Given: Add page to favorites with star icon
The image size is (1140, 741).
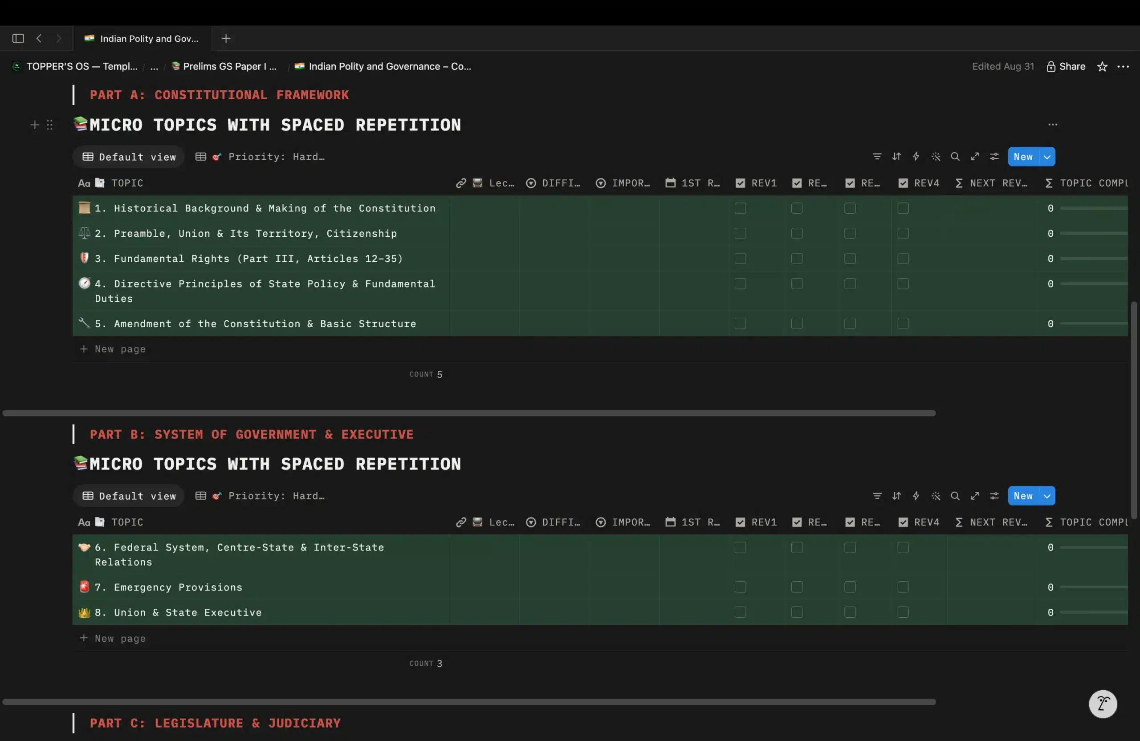Looking at the screenshot, I should (1102, 67).
